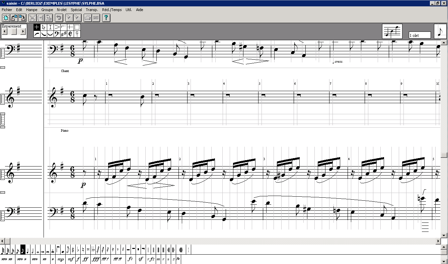Choose the repeat barline with dots
The image size is (448, 264).
point(181,250)
